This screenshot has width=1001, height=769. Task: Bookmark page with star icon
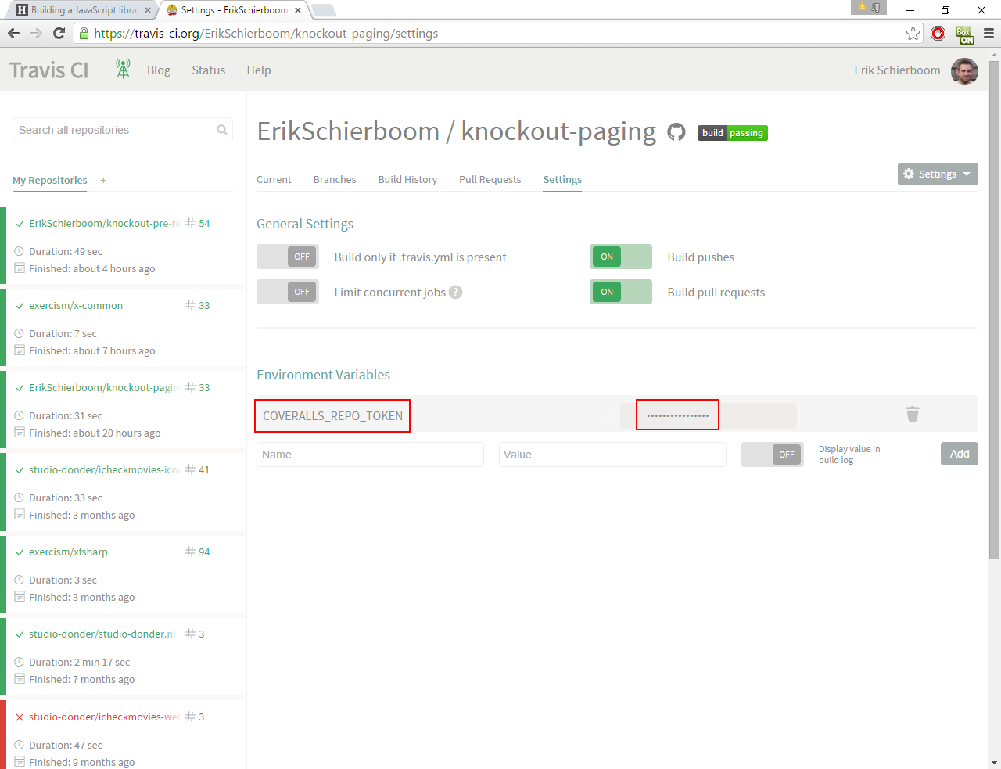point(913,33)
